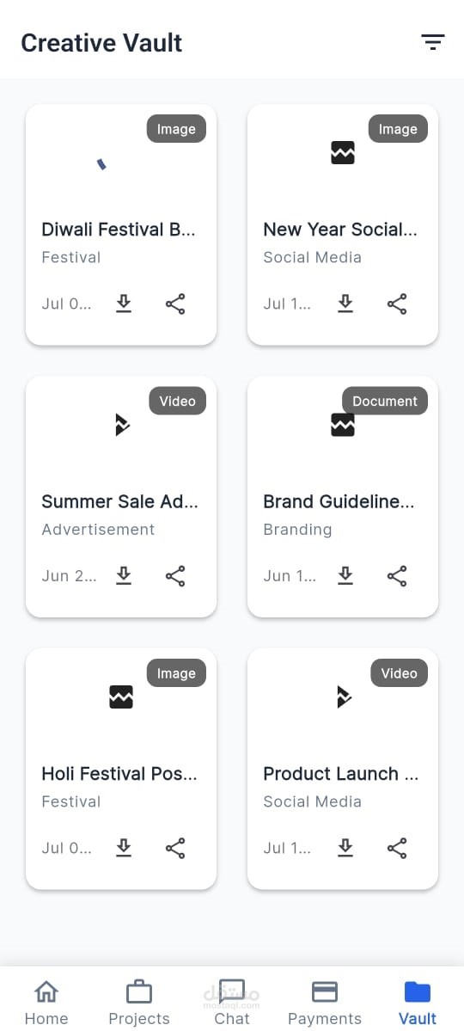Click the Document badge on Brand Guidelines
464x1031 pixels.
point(384,401)
